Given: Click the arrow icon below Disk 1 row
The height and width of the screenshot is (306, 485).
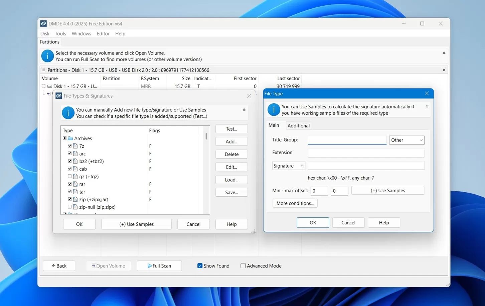Looking at the screenshot, I should tap(49, 93).
